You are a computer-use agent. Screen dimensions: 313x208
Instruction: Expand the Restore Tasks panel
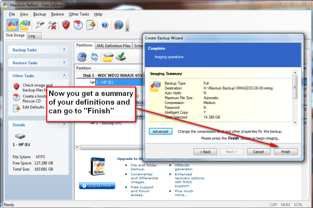pyautogui.click(x=64, y=62)
